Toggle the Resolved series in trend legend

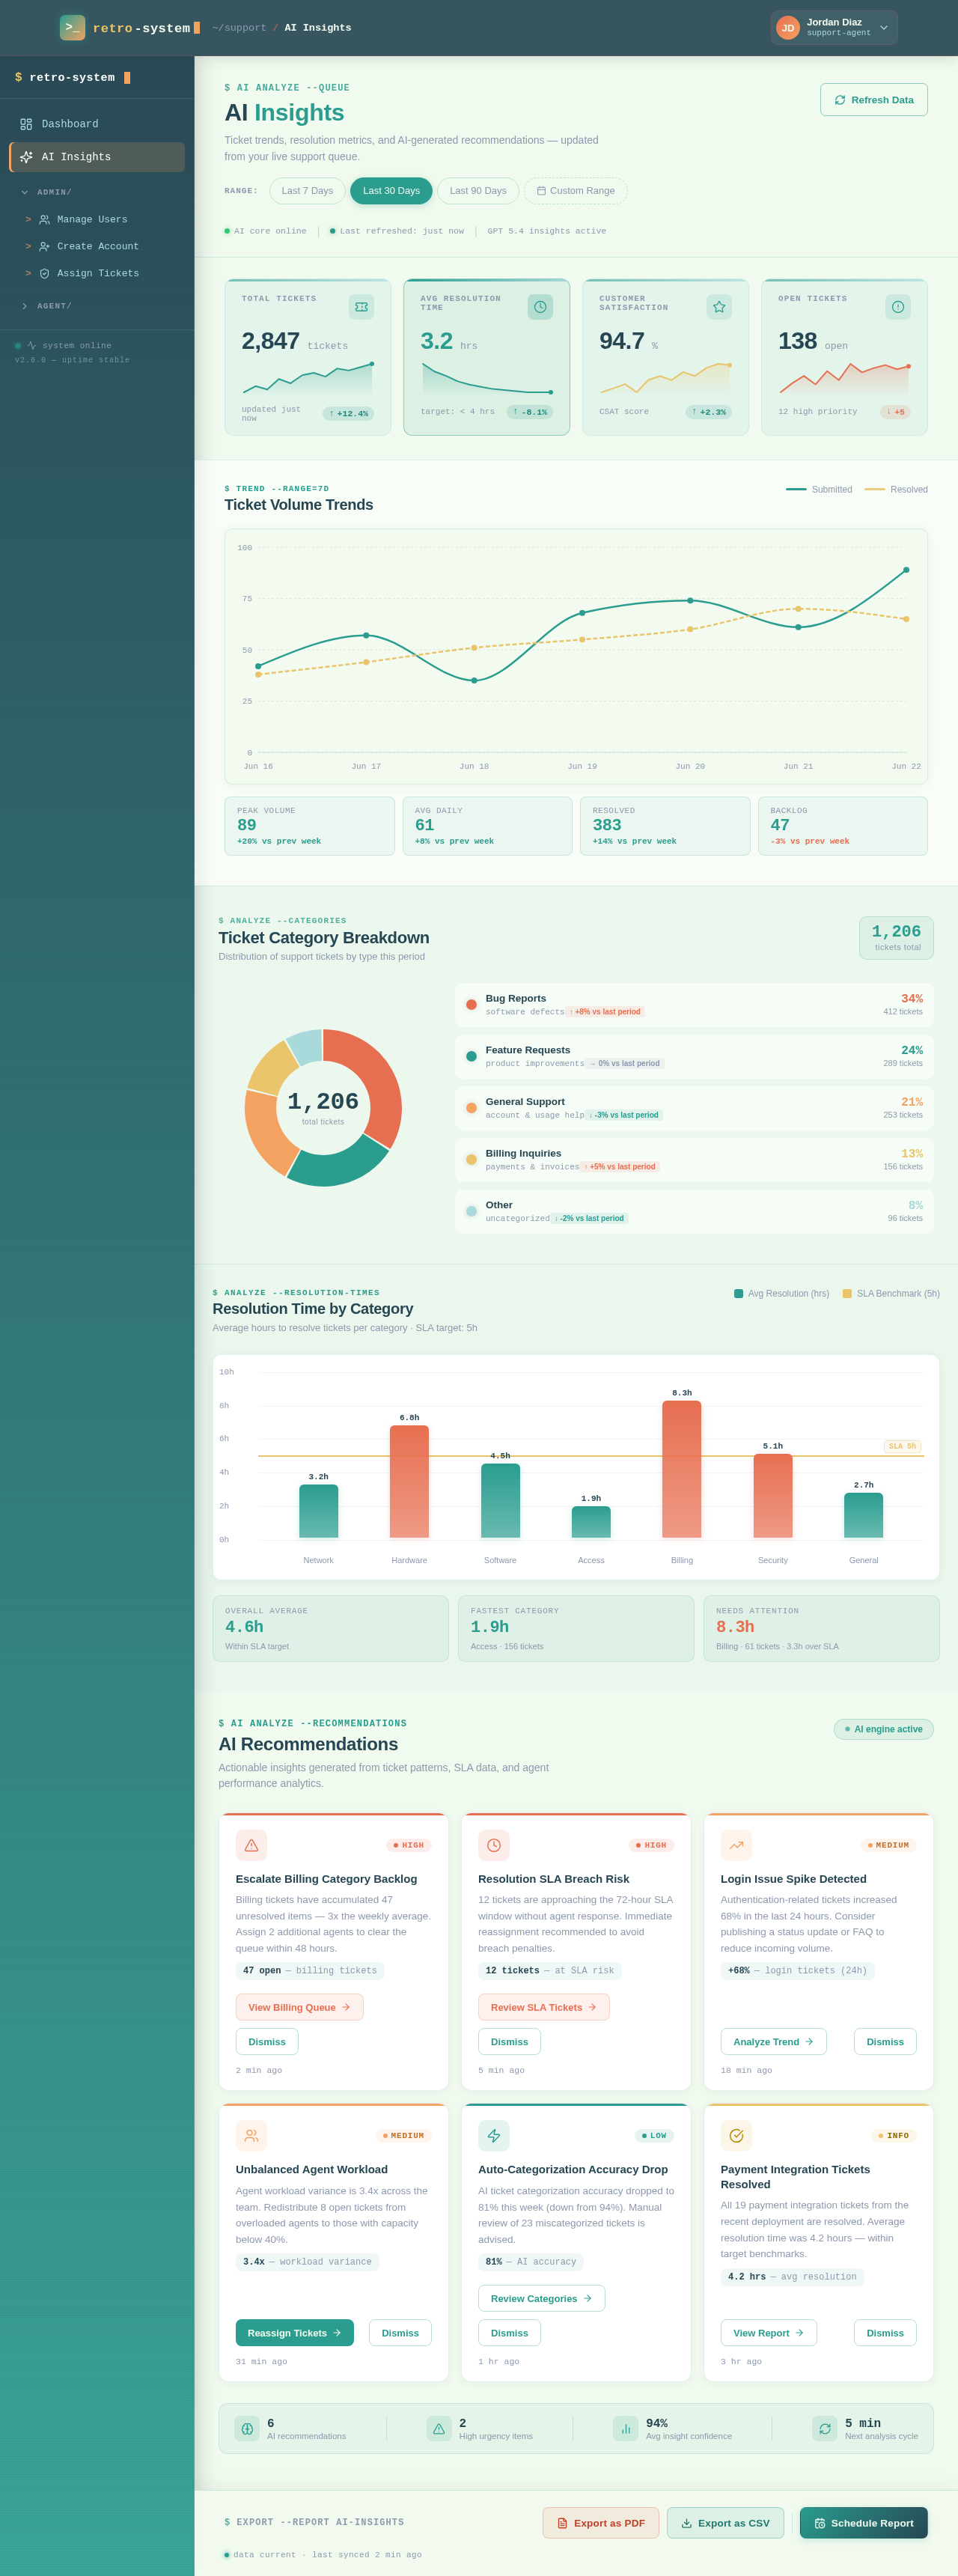[896, 489]
